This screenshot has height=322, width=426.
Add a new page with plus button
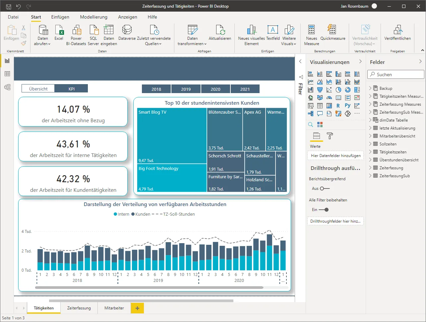tap(137, 308)
